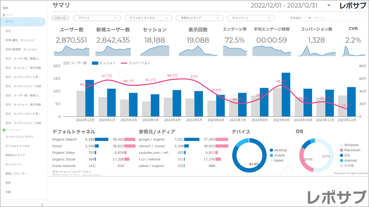This screenshot has height=207, width=369.
Task: Open the プライバシーポリシー link
Action: pos(92,175)
